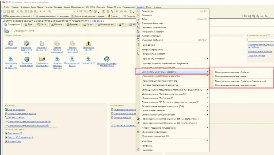Click the Redo arrow toolbar icon
Image resolution: width=274 pixels, height=155 pixels.
44,11
